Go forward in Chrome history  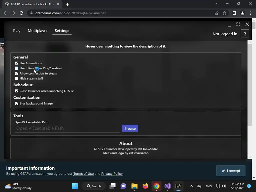coord(13,13)
